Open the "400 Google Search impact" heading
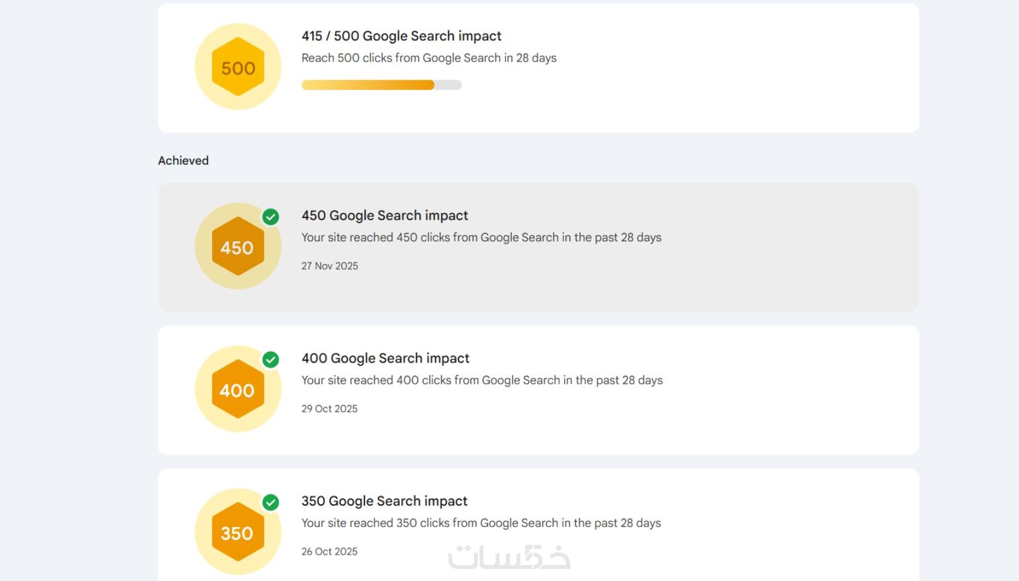Image resolution: width=1019 pixels, height=581 pixels. pos(385,358)
